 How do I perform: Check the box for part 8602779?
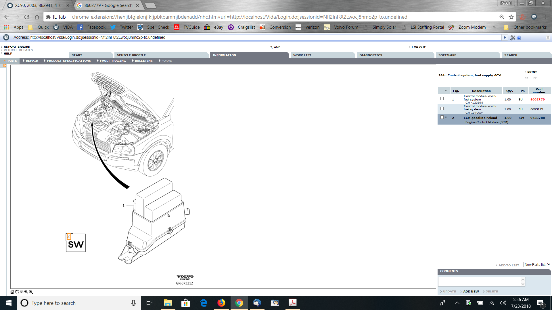point(442,98)
